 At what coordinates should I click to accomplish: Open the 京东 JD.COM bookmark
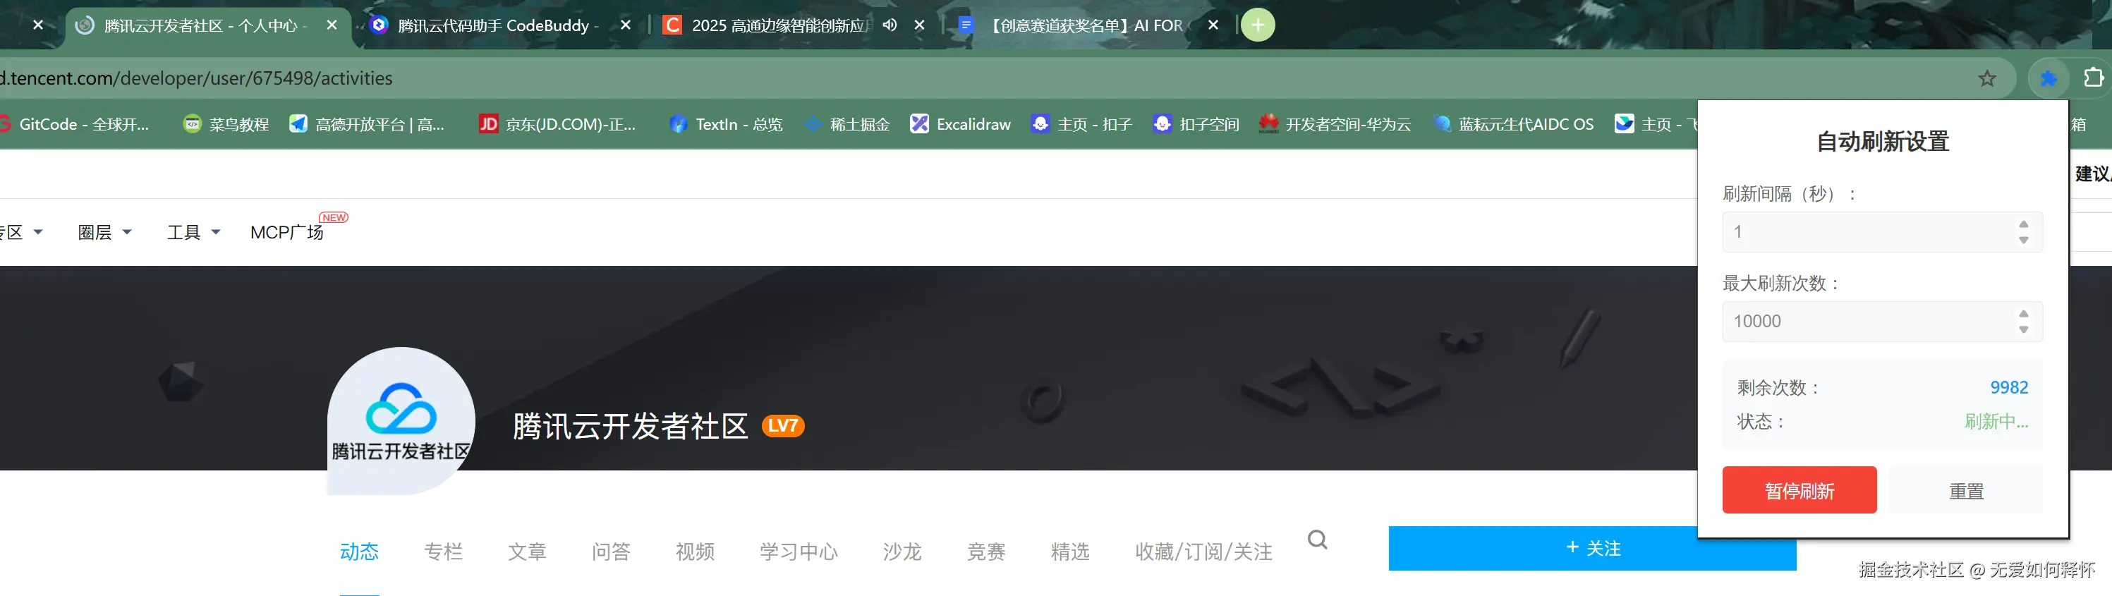pos(557,125)
